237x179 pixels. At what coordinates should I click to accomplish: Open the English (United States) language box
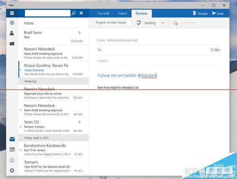(x=113, y=22)
